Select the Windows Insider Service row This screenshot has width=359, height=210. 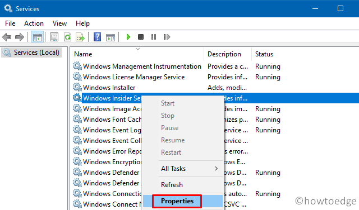(x=112, y=98)
